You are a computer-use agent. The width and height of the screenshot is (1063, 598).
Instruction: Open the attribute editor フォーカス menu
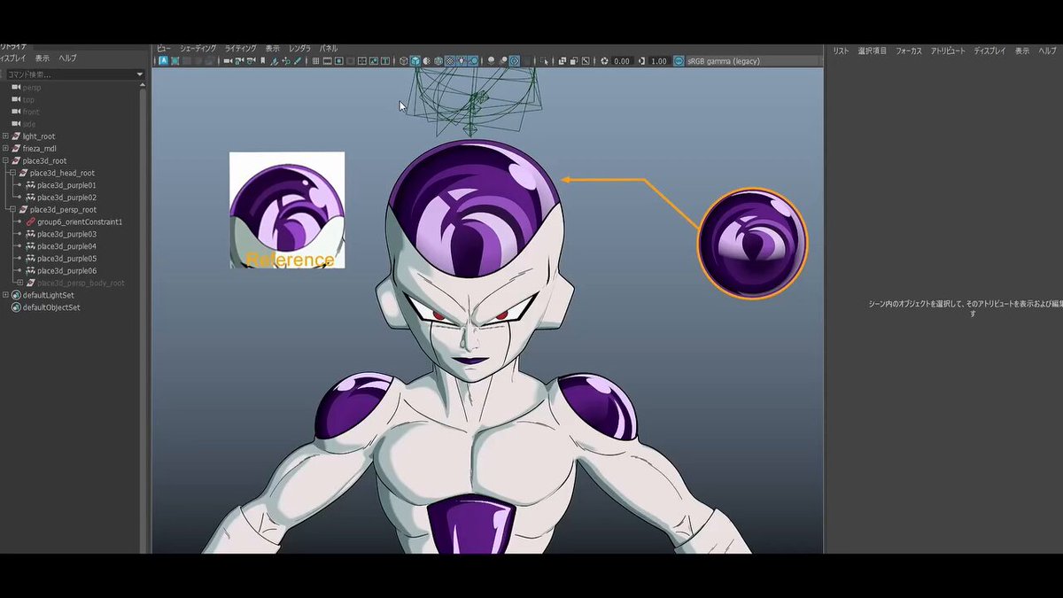(908, 51)
